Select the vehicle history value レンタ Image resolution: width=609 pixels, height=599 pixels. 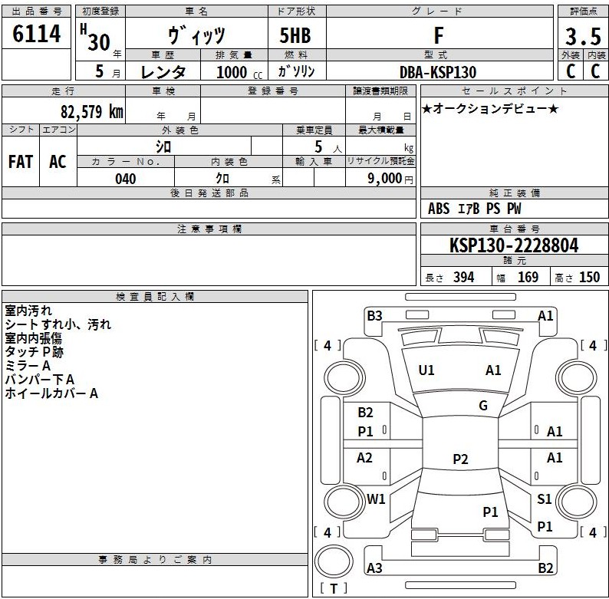(163, 72)
